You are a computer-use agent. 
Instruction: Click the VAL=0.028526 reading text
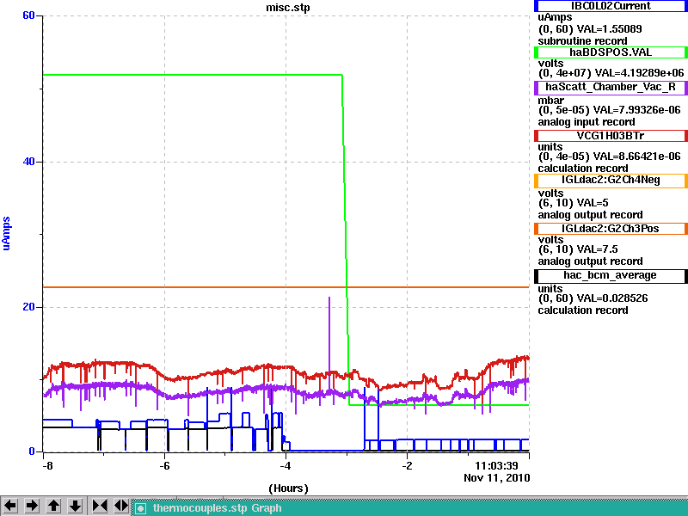(612, 298)
